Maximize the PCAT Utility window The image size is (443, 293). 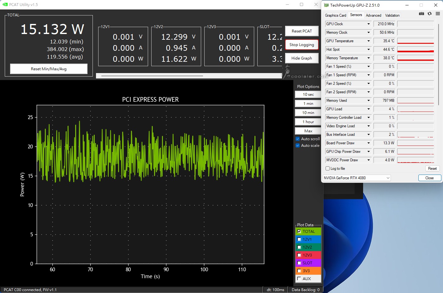pos(302,4)
